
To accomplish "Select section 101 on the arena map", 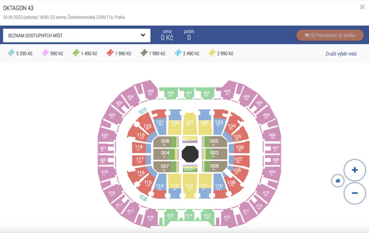I will [190, 123].
